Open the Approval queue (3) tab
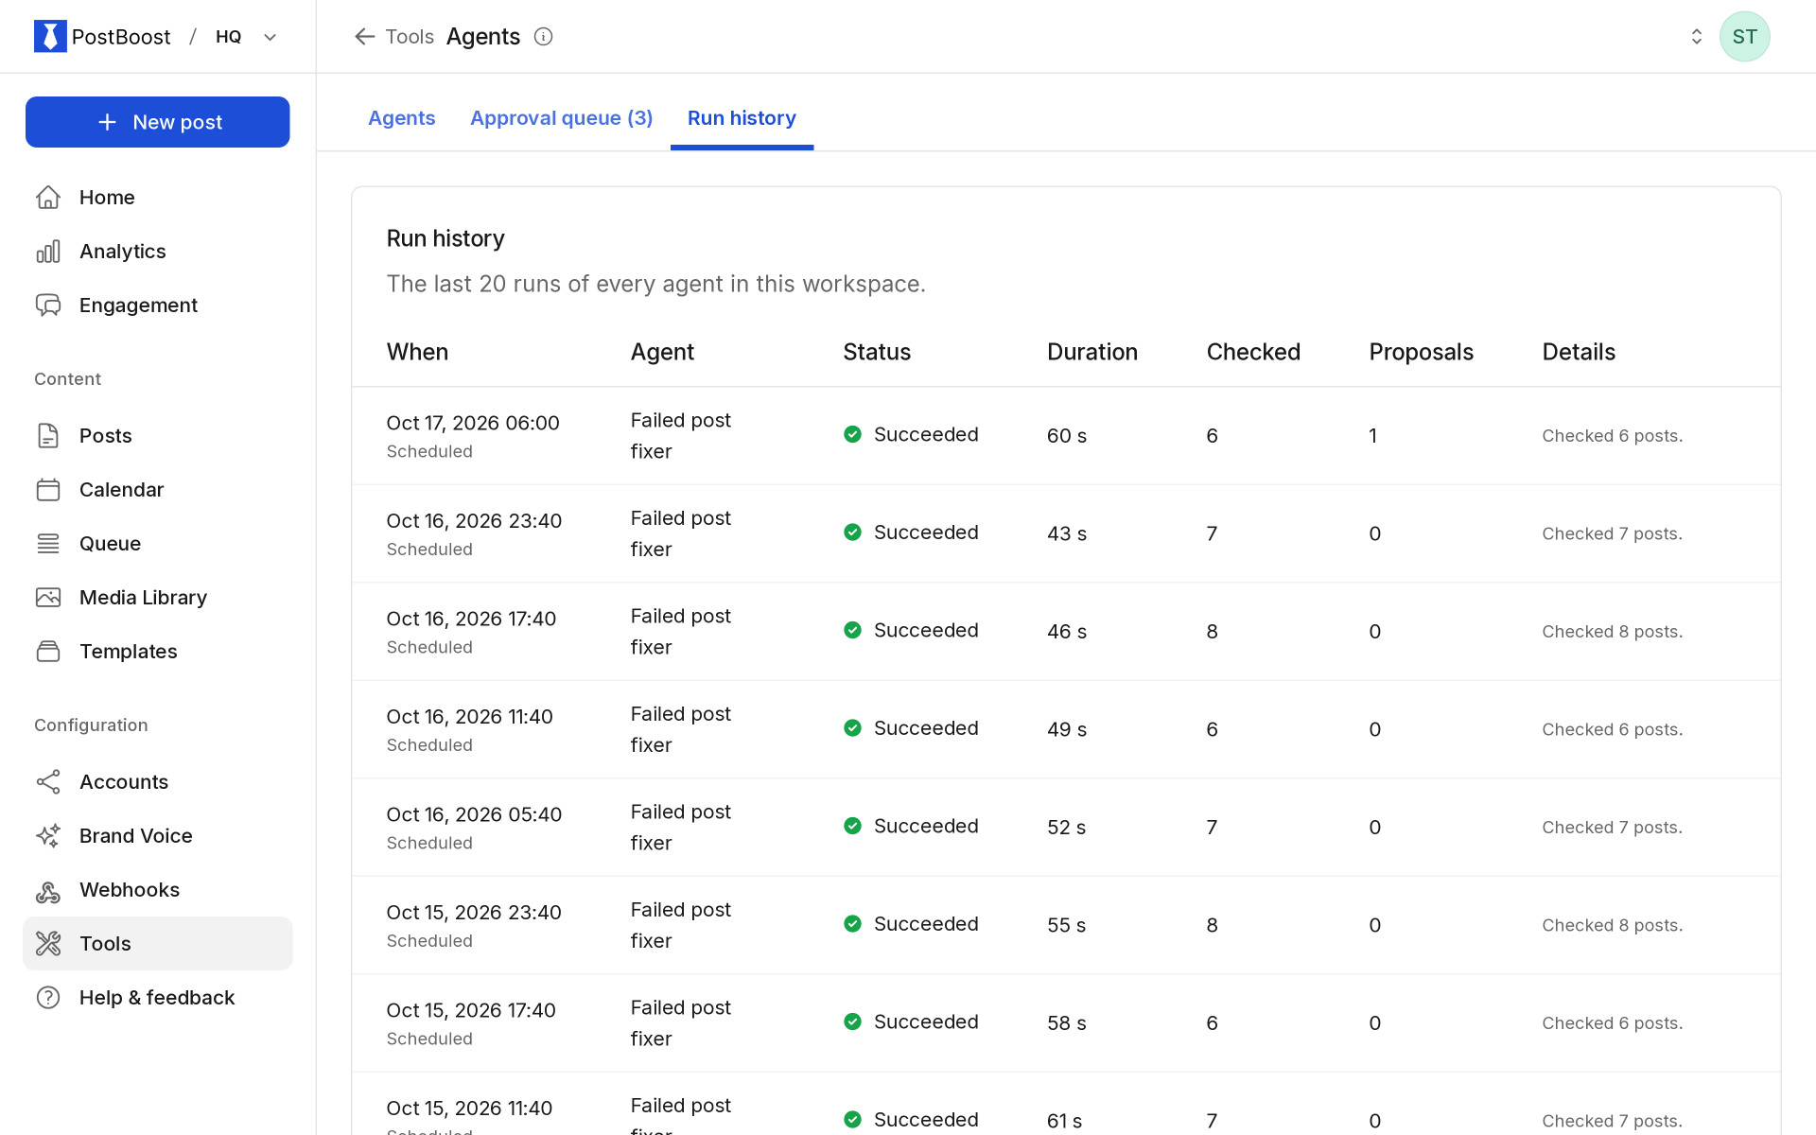The height and width of the screenshot is (1135, 1816). tap(561, 118)
